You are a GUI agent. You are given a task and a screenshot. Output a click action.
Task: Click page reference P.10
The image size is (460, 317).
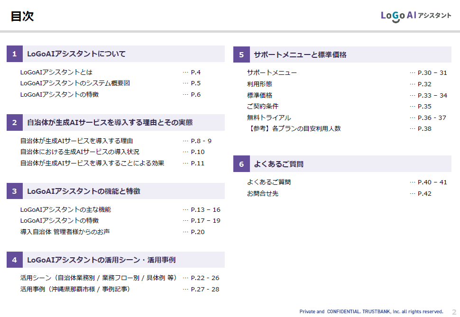198,152
